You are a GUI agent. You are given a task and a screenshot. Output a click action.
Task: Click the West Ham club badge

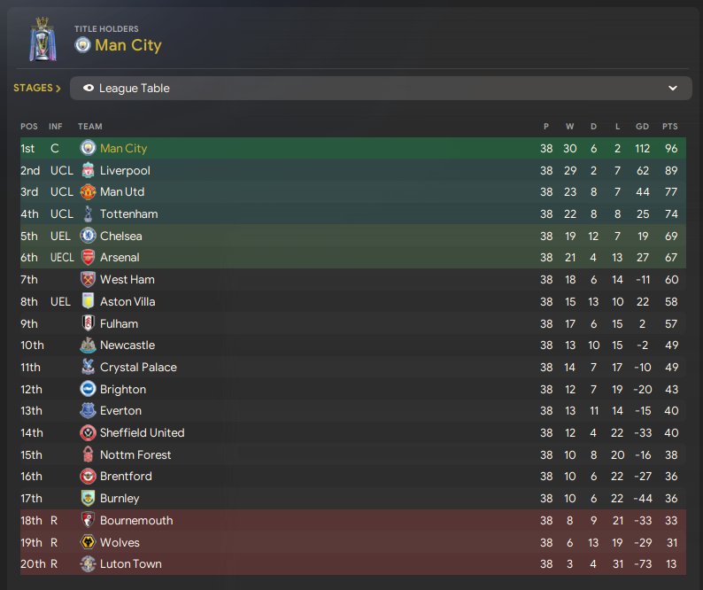[x=88, y=280]
